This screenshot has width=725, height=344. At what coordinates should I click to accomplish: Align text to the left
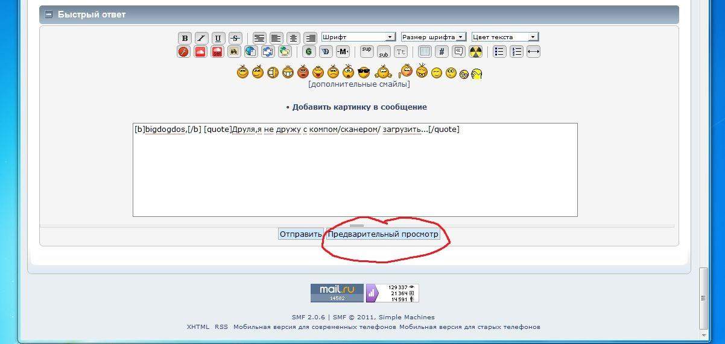click(x=276, y=37)
